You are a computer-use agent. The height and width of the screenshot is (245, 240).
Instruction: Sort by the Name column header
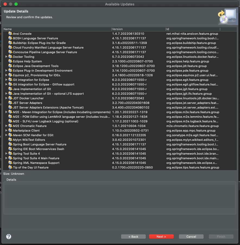coord(57,29)
